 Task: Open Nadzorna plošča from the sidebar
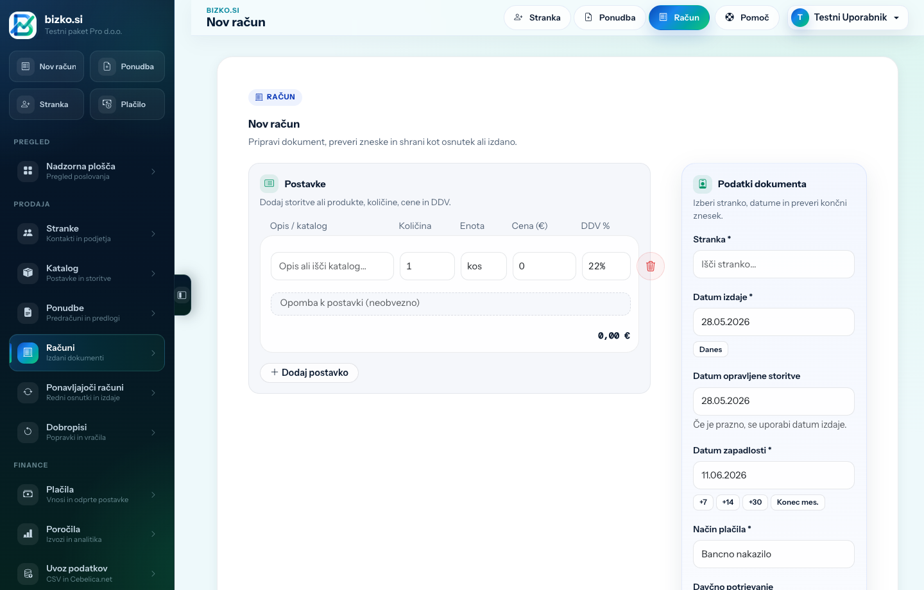point(87,171)
